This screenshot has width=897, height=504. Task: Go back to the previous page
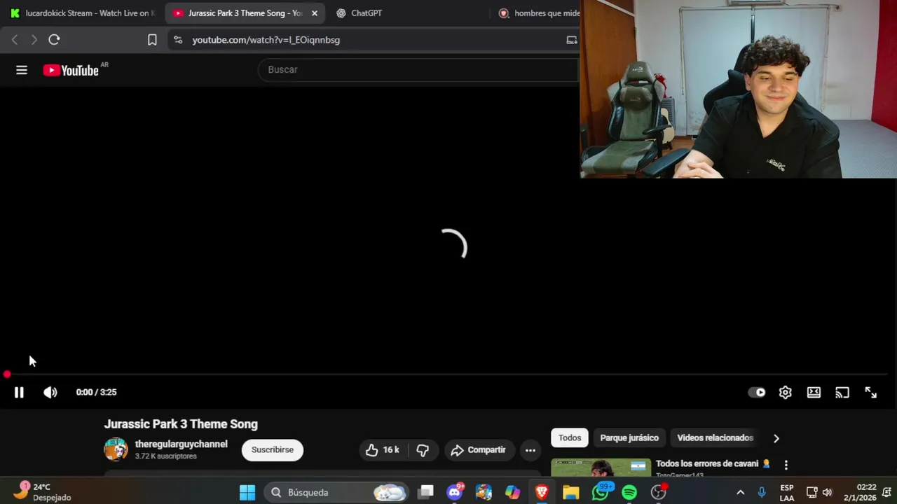(x=15, y=40)
